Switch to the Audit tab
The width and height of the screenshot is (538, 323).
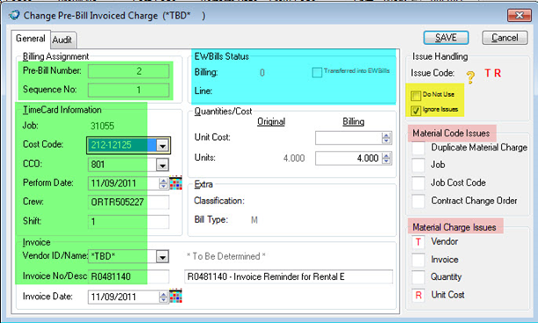click(63, 40)
